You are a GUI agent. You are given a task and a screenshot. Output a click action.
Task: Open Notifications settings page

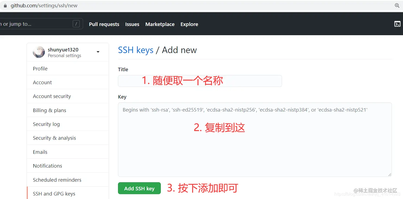point(68,166)
